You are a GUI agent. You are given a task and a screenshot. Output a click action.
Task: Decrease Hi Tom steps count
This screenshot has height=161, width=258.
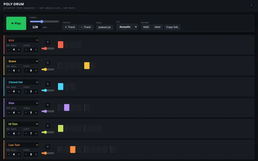(26, 133)
